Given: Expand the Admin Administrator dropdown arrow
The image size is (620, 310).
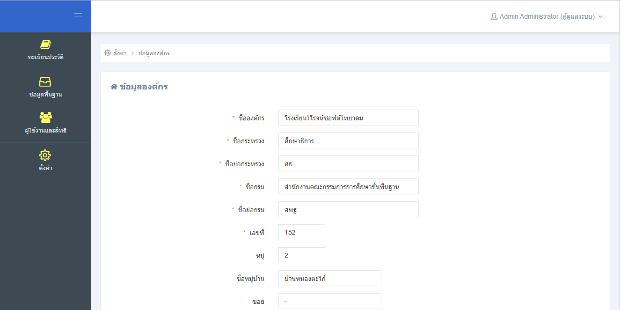Looking at the screenshot, I should pyautogui.click(x=600, y=16).
